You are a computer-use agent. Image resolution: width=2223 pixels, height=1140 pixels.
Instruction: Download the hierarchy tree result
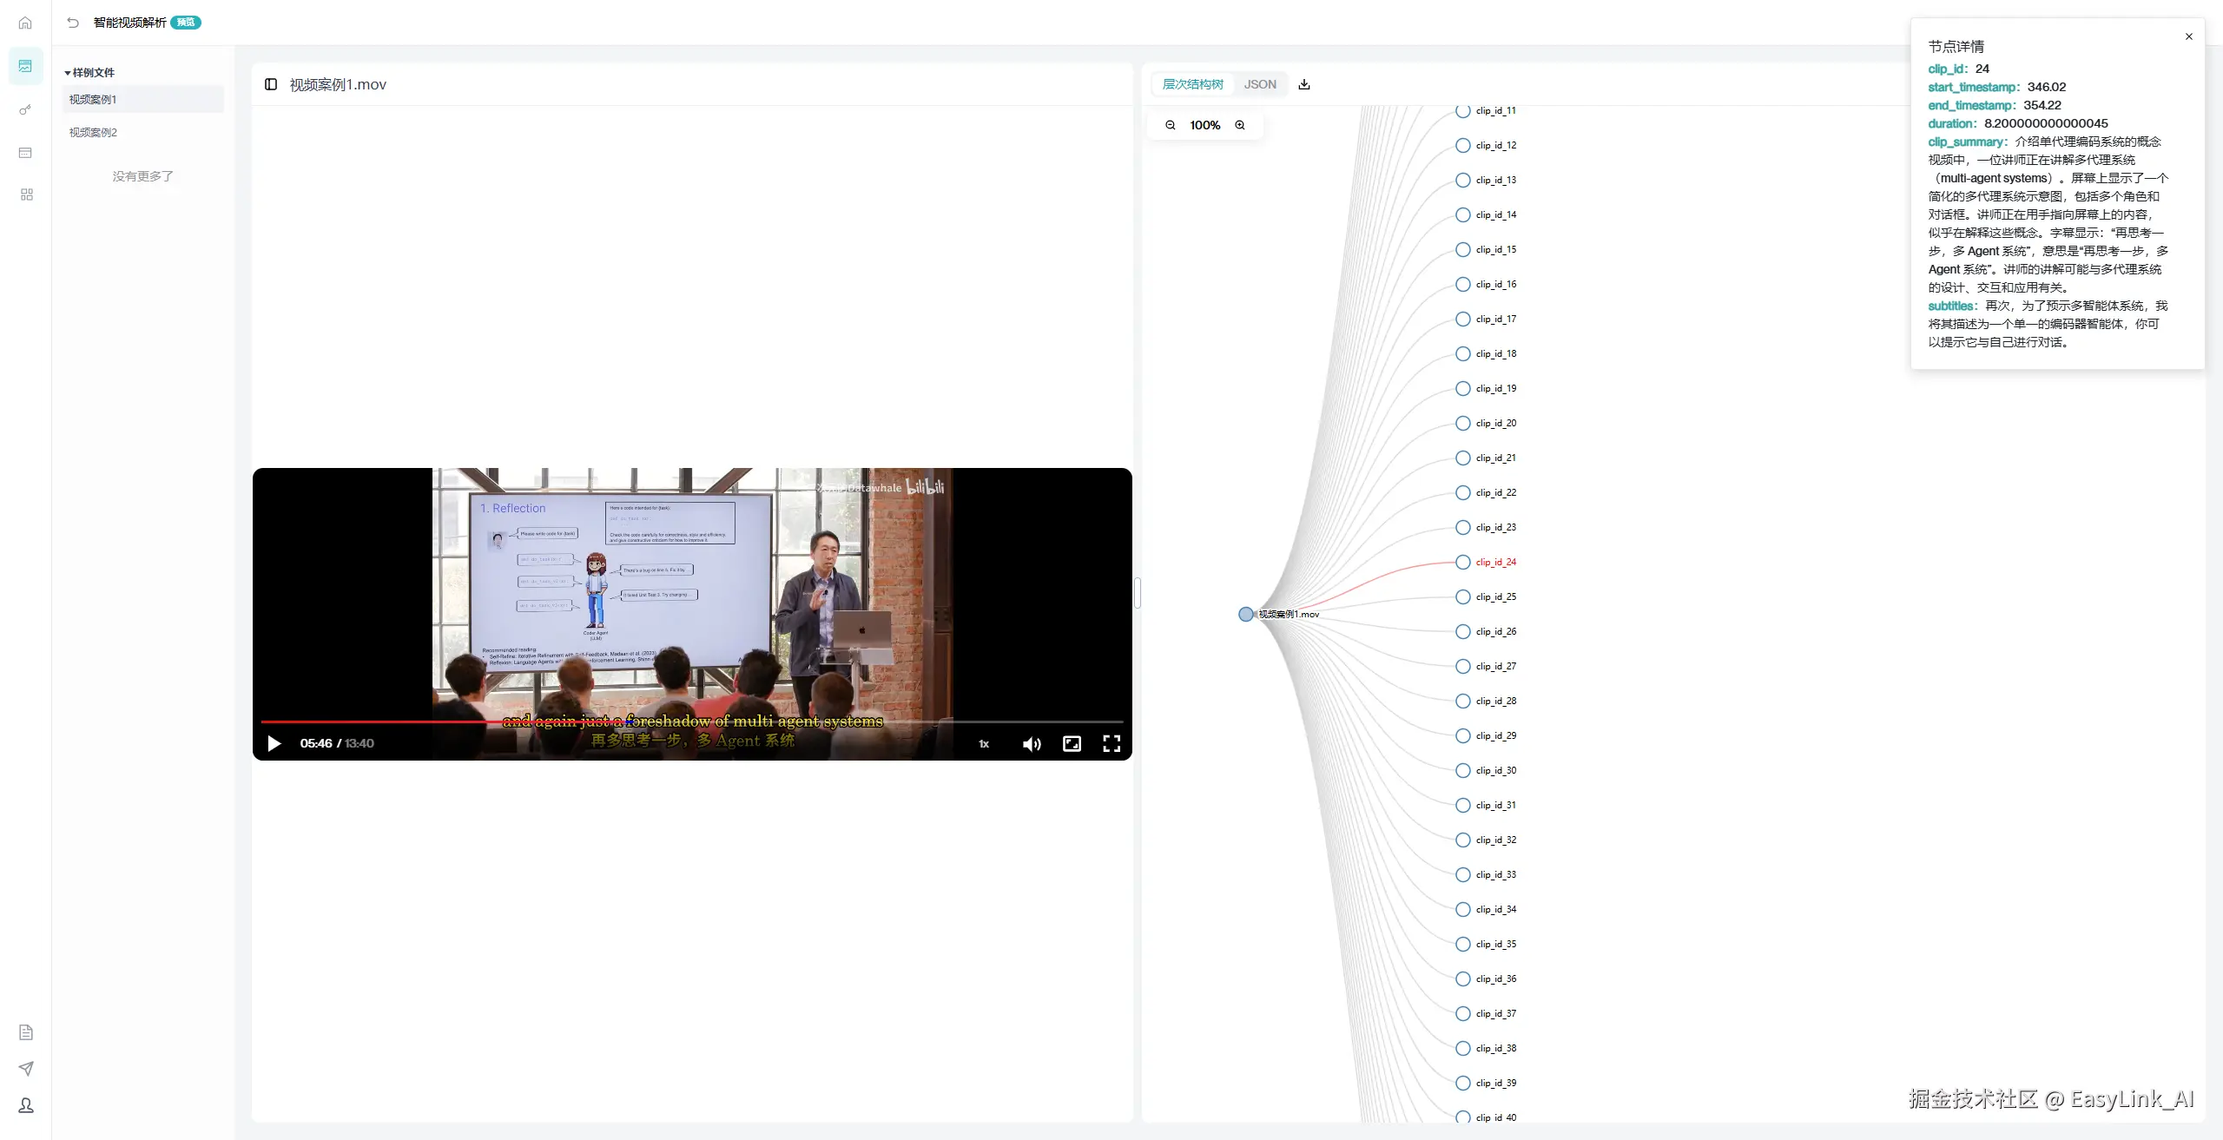(1304, 84)
